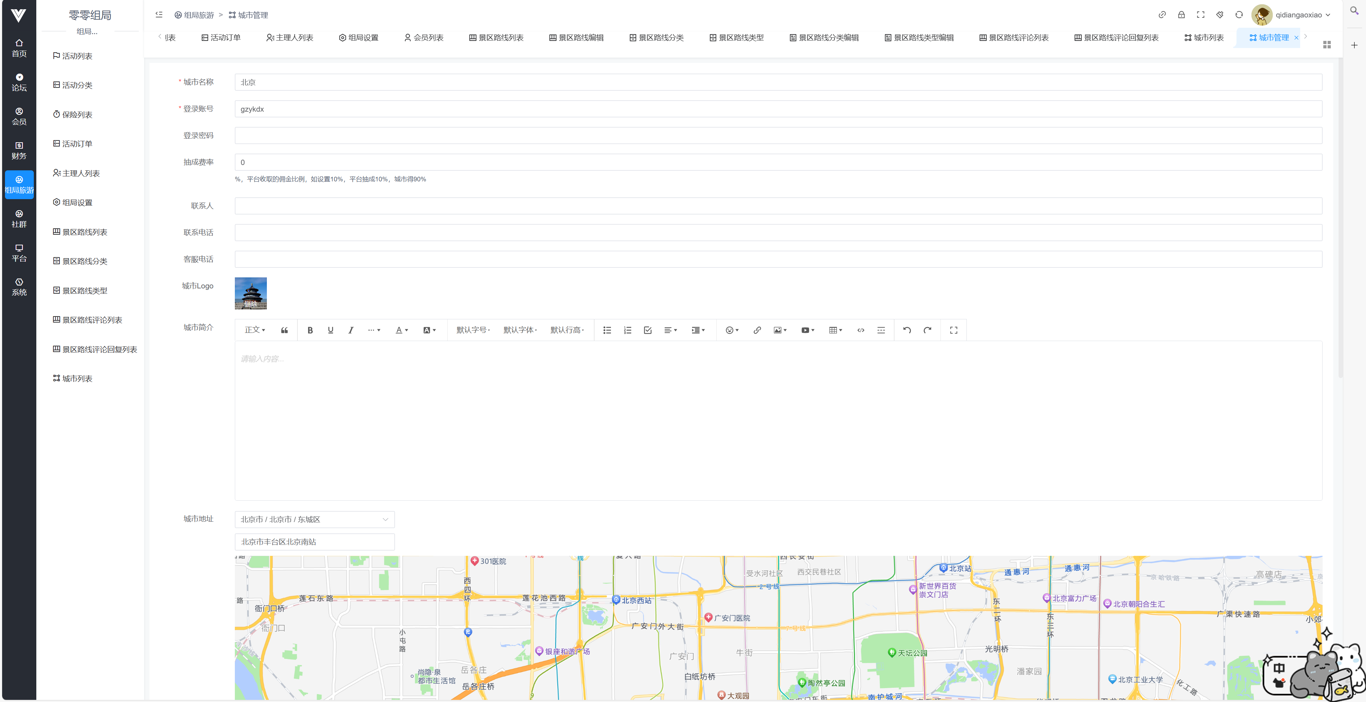Image resolution: width=1366 pixels, height=702 pixels.
Task: Open 景区路线分类 in the sidebar menu
Action: click(84, 261)
